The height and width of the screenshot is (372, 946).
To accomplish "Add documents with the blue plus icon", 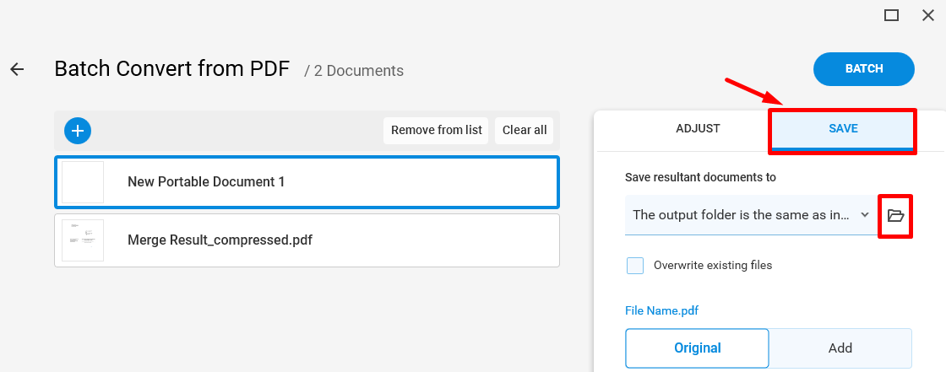I will tap(78, 130).
